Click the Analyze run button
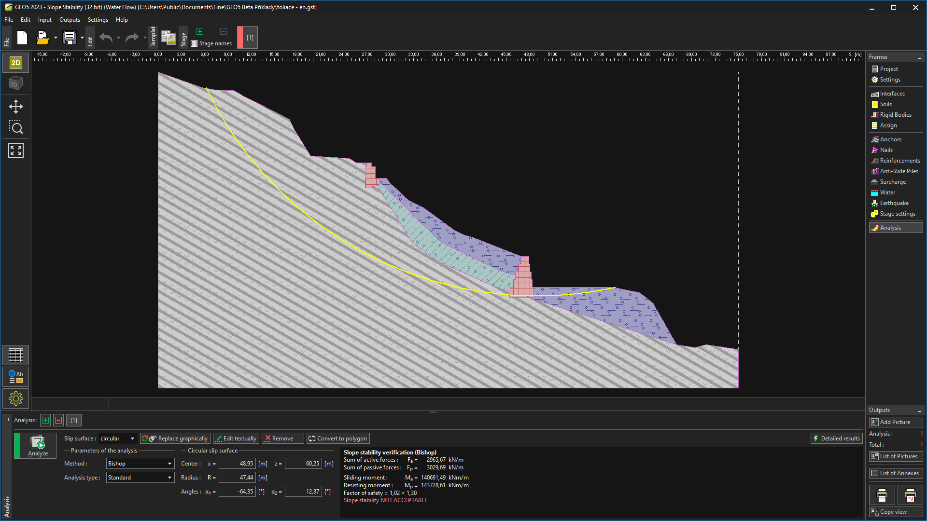927x521 pixels. pos(38,445)
